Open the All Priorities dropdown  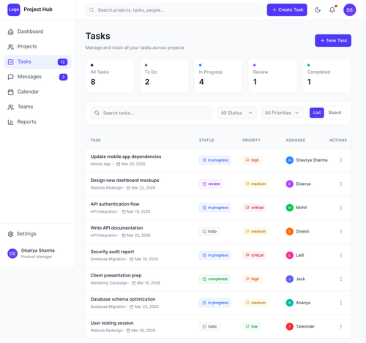(x=282, y=113)
